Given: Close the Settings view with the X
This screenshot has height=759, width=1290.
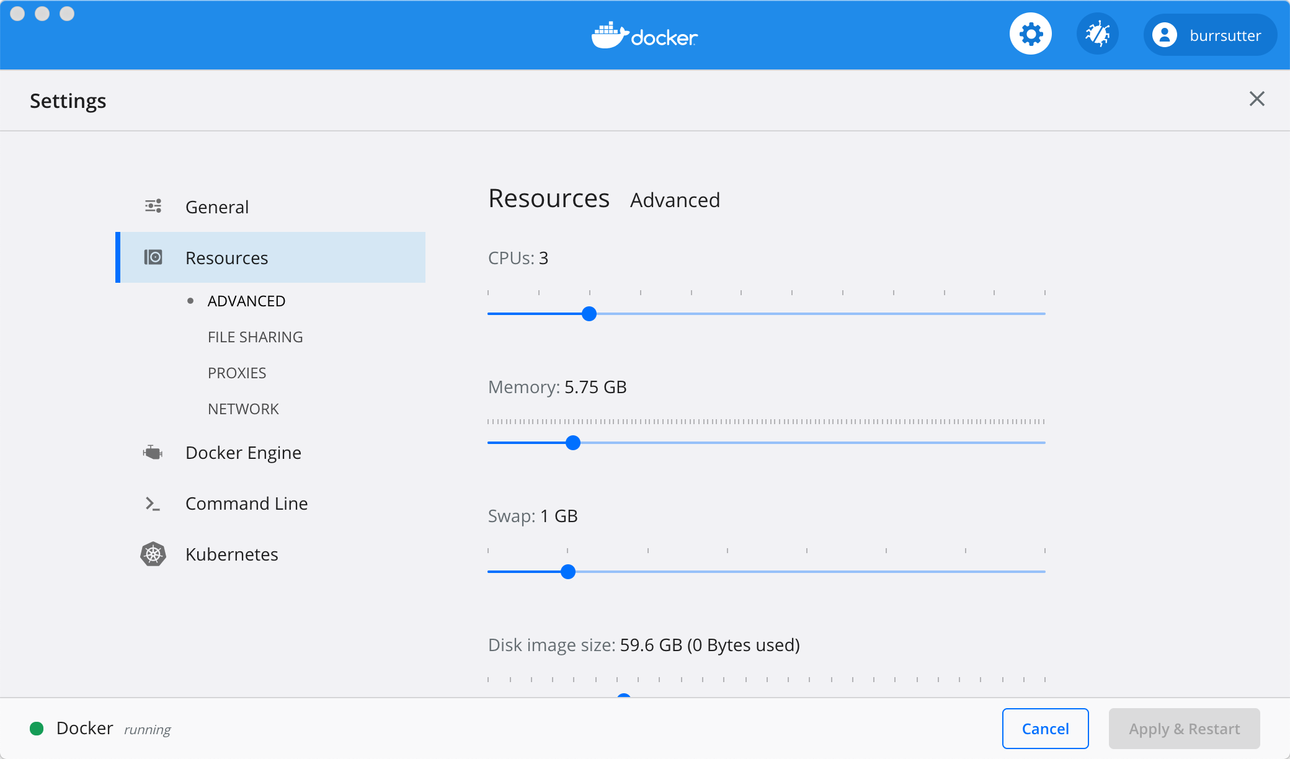Looking at the screenshot, I should click(1257, 99).
